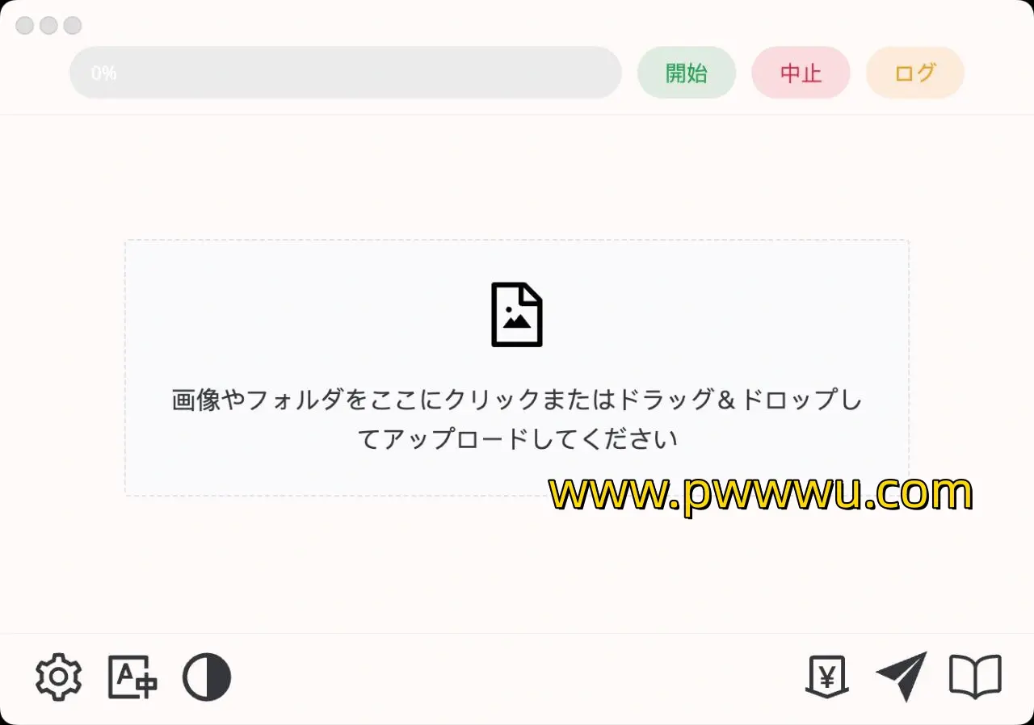Toggle the light/dark theme contrast icon
Screen dimensions: 1034x725
(207, 677)
